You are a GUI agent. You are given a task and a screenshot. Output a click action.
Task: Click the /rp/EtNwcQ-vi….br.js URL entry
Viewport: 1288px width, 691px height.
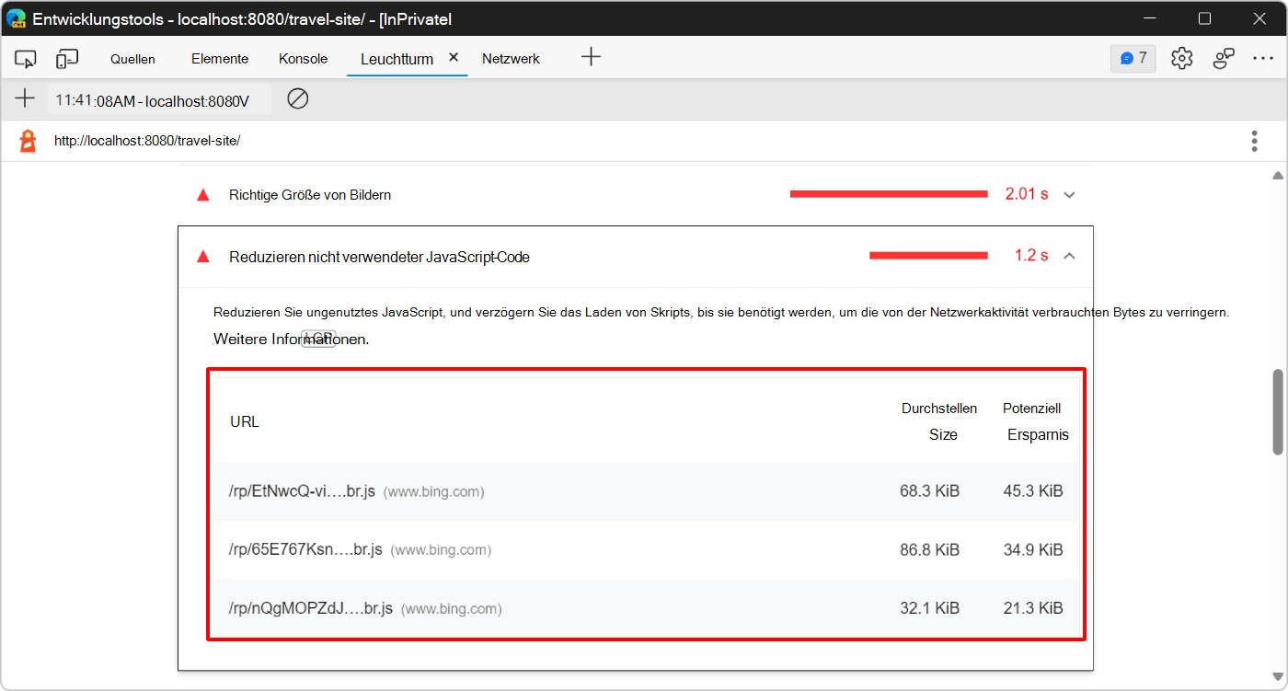[x=302, y=491]
